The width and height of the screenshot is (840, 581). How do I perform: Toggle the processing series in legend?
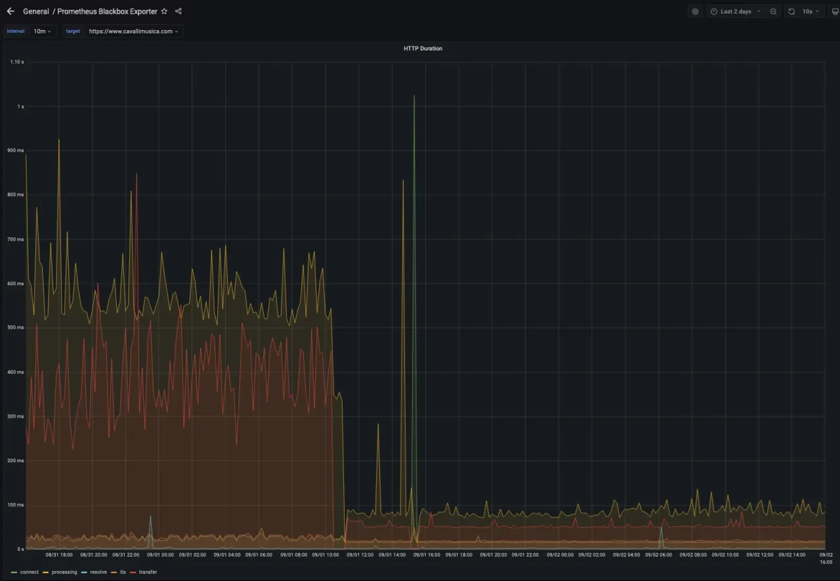(x=64, y=572)
